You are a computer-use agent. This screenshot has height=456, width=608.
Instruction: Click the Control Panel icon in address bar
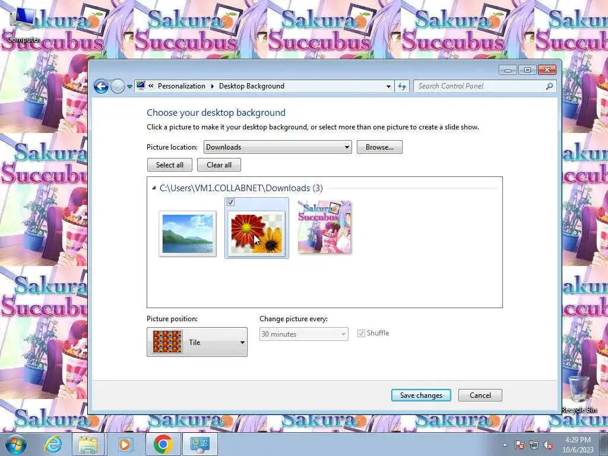click(141, 85)
